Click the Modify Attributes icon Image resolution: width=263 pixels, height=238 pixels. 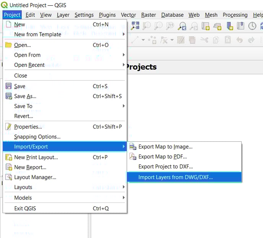(181, 40)
